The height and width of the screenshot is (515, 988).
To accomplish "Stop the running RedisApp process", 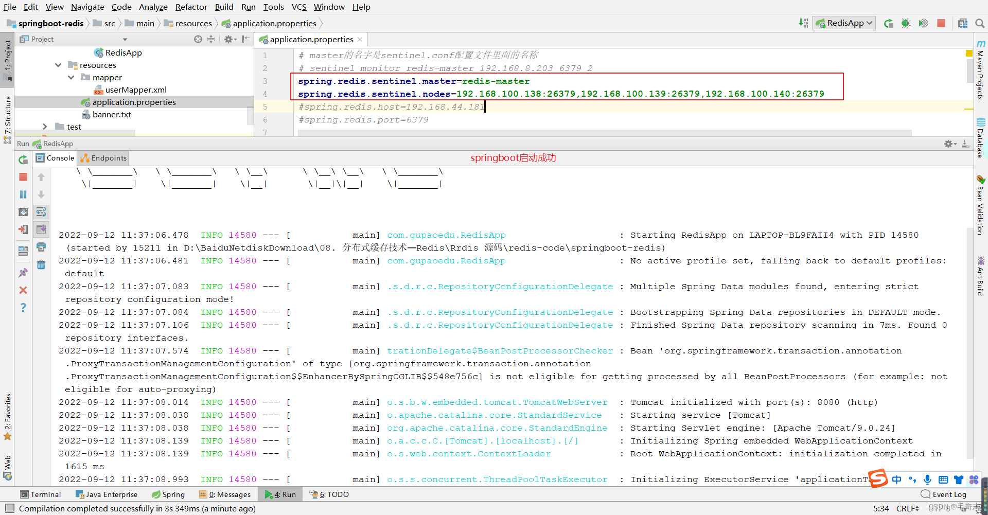I will click(23, 177).
